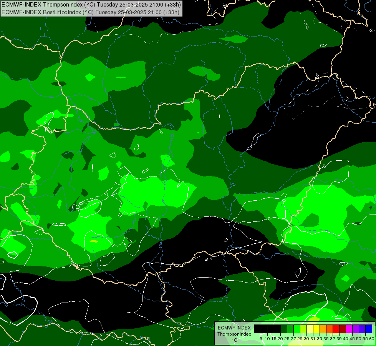Image resolution: width=376 pixels, height=346 pixels.
Task: Click the legend tick value 31
Action: (x=313, y=339)
